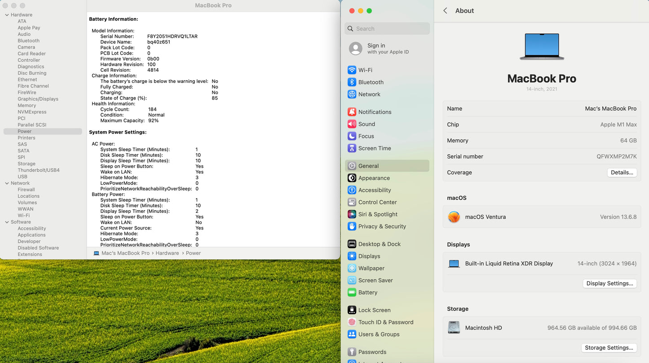Collapse the Network tree section
This screenshot has width=649, height=363.
(7, 183)
